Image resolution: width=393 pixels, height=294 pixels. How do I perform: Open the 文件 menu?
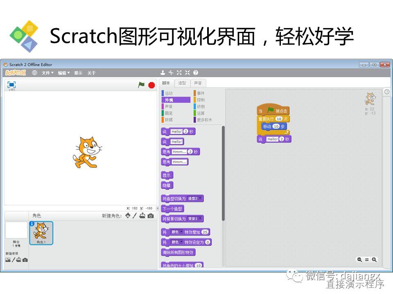[x=47, y=73]
